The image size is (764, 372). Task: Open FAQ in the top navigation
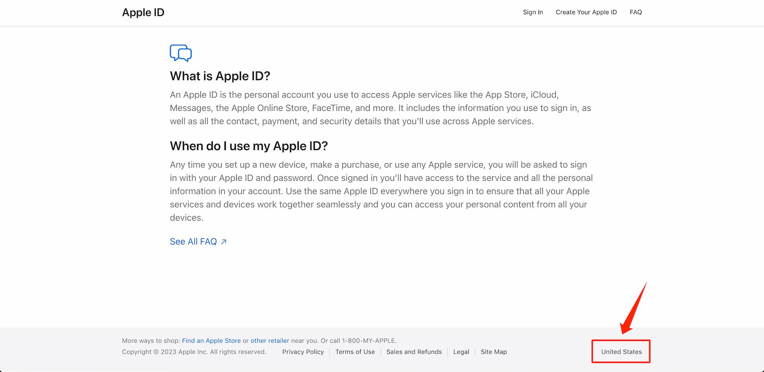coord(635,12)
